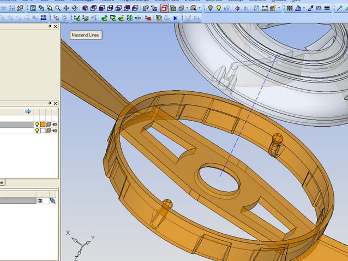Activate the Pan four-arrow tool
The width and height of the screenshot is (348, 261).
(66, 8)
